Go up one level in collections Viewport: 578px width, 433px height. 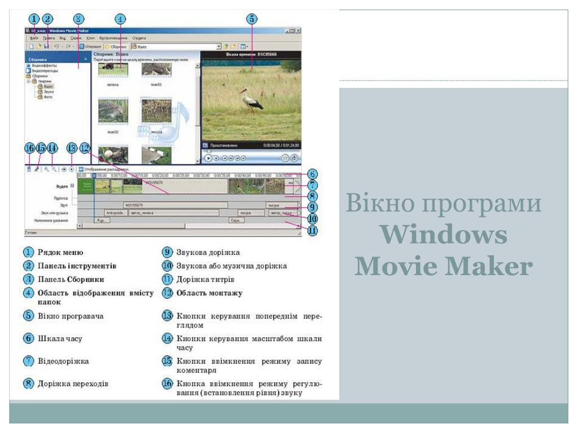point(226,47)
